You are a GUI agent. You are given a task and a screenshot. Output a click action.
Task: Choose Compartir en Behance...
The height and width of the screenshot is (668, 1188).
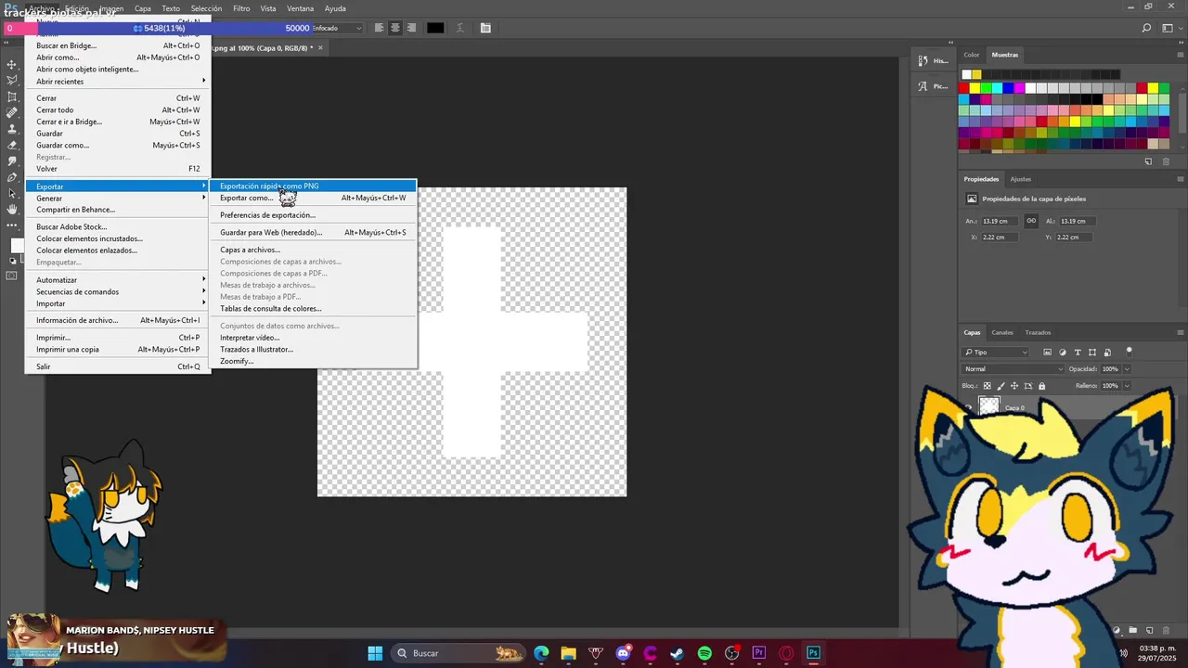pos(119,210)
